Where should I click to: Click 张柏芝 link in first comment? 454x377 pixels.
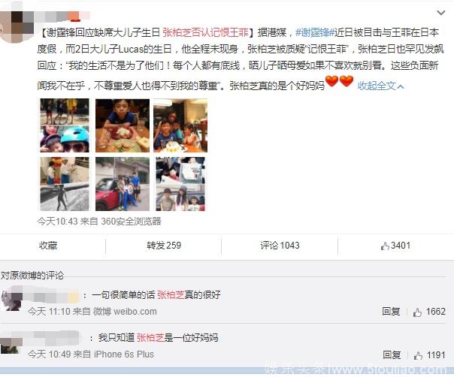(171, 295)
